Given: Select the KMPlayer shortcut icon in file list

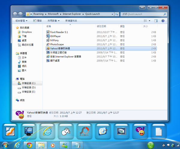Looking at the screenshot, I should click(x=48, y=36).
